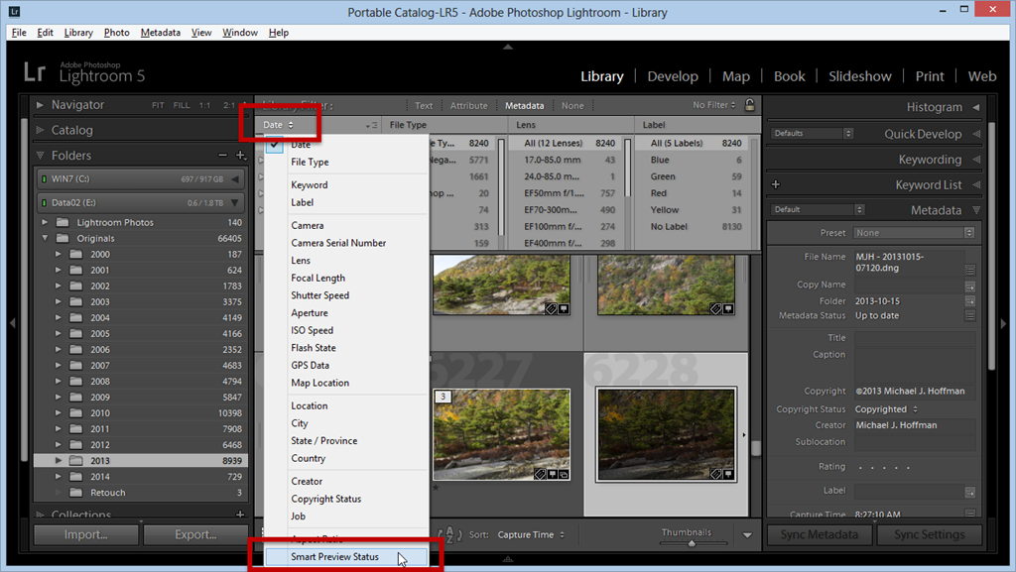The height and width of the screenshot is (572, 1016).
Task: Click the Export... button
Action: [195, 534]
